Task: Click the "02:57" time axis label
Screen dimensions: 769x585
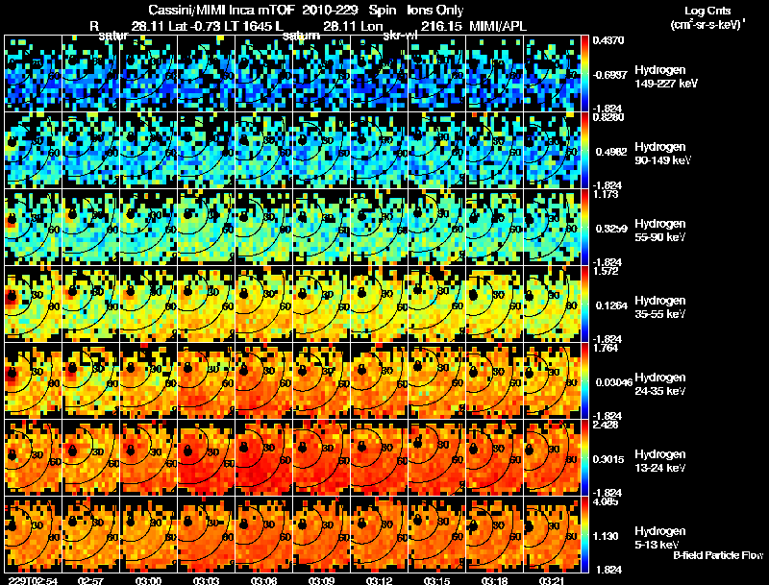Action: (x=90, y=581)
